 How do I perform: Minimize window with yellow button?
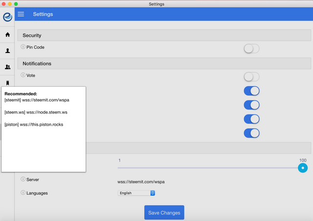click(10, 4)
